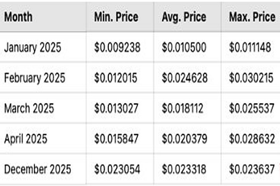This screenshot has width=280, height=186.
Task: Click December average price $0.023318
Action: (184, 169)
